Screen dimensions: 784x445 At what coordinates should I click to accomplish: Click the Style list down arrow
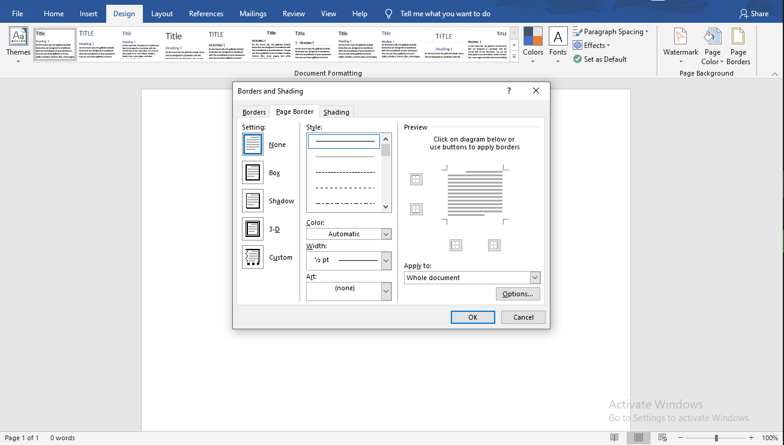386,207
